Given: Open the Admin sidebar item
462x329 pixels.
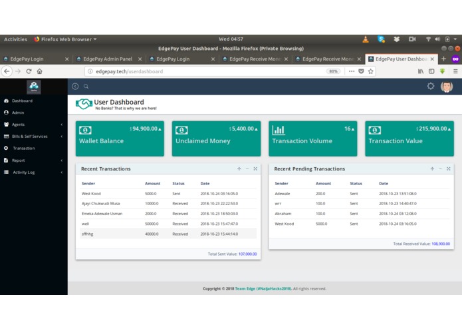Looking at the screenshot, I should coord(18,113).
